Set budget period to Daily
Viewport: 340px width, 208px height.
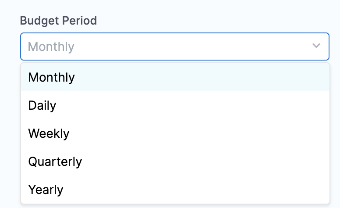pos(175,105)
